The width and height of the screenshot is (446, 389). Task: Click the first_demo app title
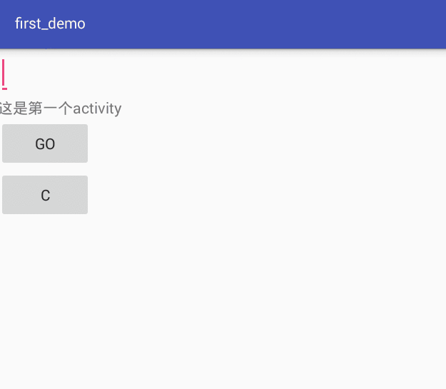coord(50,24)
